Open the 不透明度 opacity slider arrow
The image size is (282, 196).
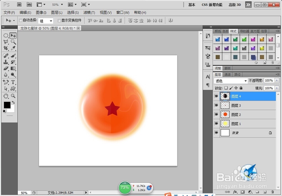(x=277, y=81)
